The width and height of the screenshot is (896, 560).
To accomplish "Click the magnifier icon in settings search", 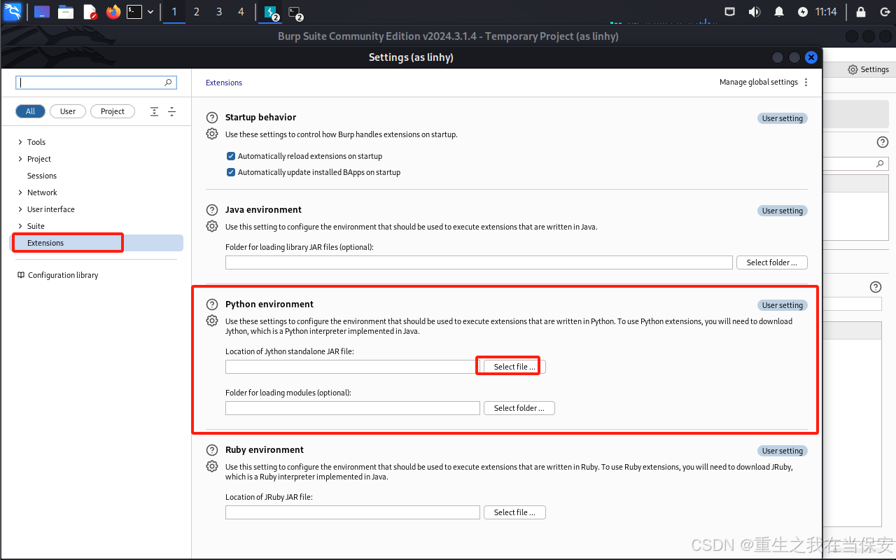I will click(x=168, y=83).
